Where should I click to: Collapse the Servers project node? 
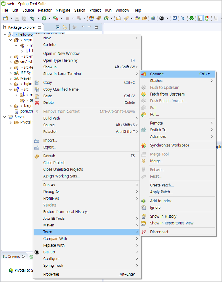point(5,117)
